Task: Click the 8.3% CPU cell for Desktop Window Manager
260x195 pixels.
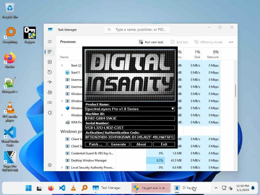Action: point(155,160)
